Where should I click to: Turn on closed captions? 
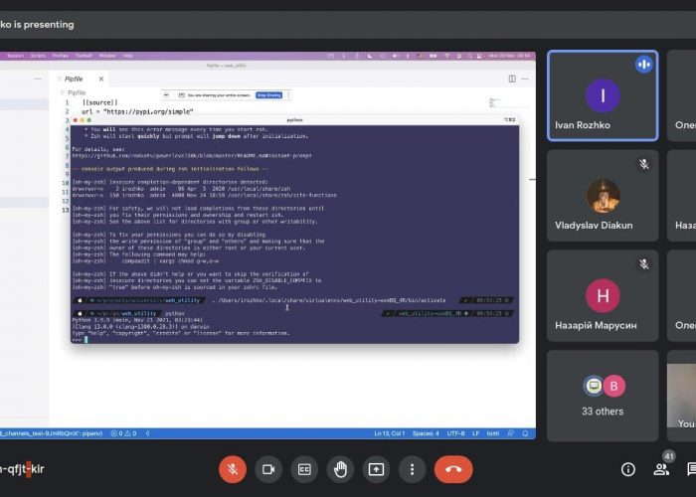[x=303, y=468]
